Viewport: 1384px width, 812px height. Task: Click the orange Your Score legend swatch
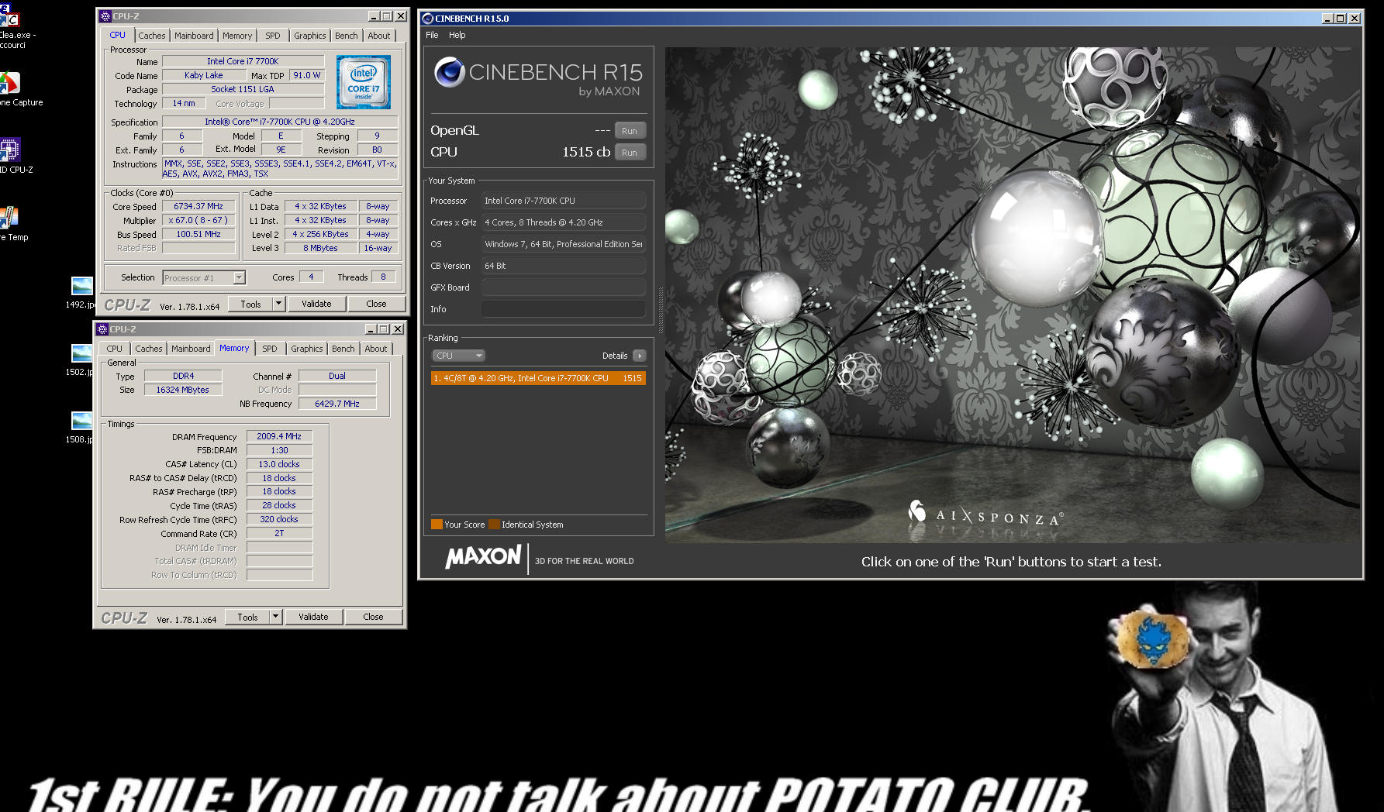(437, 525)
